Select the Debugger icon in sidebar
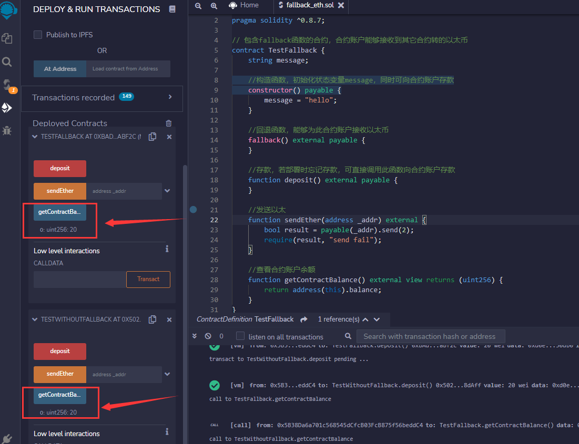 8,130
